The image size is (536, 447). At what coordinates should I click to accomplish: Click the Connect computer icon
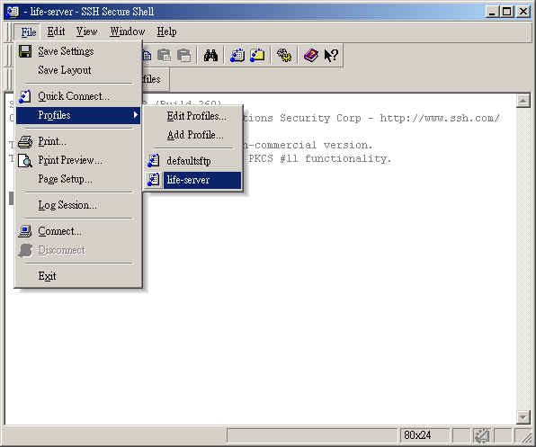[x=25, y=231]
